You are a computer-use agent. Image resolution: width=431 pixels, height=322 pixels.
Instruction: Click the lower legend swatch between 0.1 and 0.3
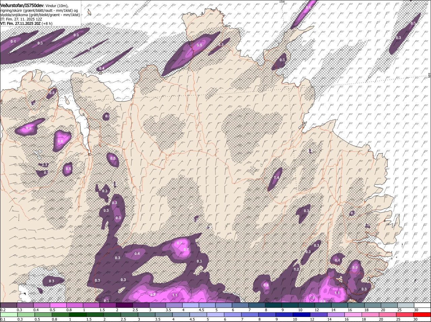9,315
